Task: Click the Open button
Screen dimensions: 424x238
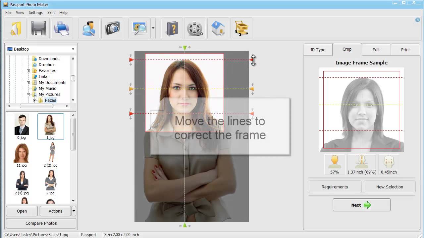Action: click(x=22, y=211)
